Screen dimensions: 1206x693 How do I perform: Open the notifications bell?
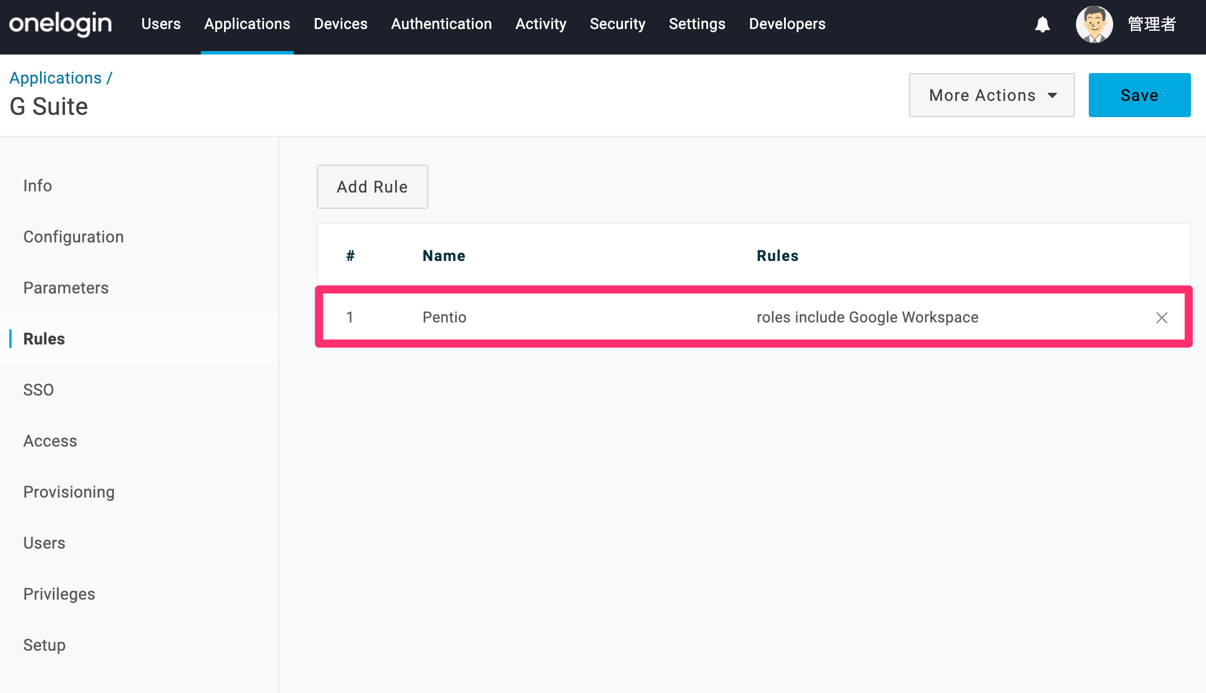click(1042, 24)
